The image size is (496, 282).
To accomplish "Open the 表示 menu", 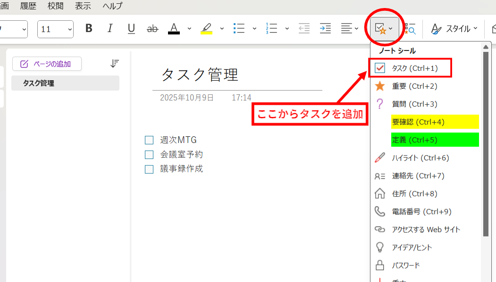I will (x=83, y=6).
